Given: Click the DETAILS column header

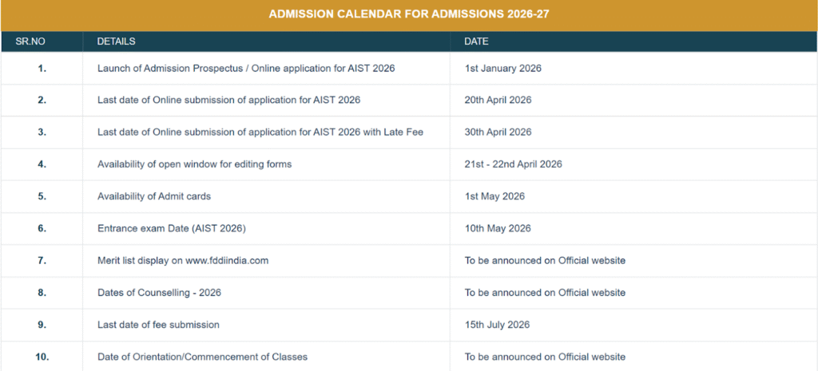Looking at the screenshot, I should click(116, 41).
